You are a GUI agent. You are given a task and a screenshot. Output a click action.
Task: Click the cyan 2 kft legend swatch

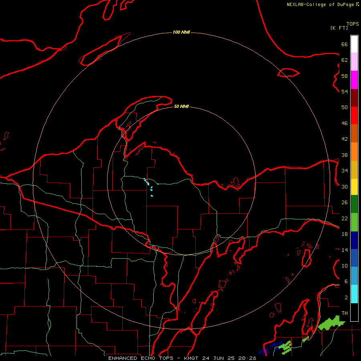(354, 294)
